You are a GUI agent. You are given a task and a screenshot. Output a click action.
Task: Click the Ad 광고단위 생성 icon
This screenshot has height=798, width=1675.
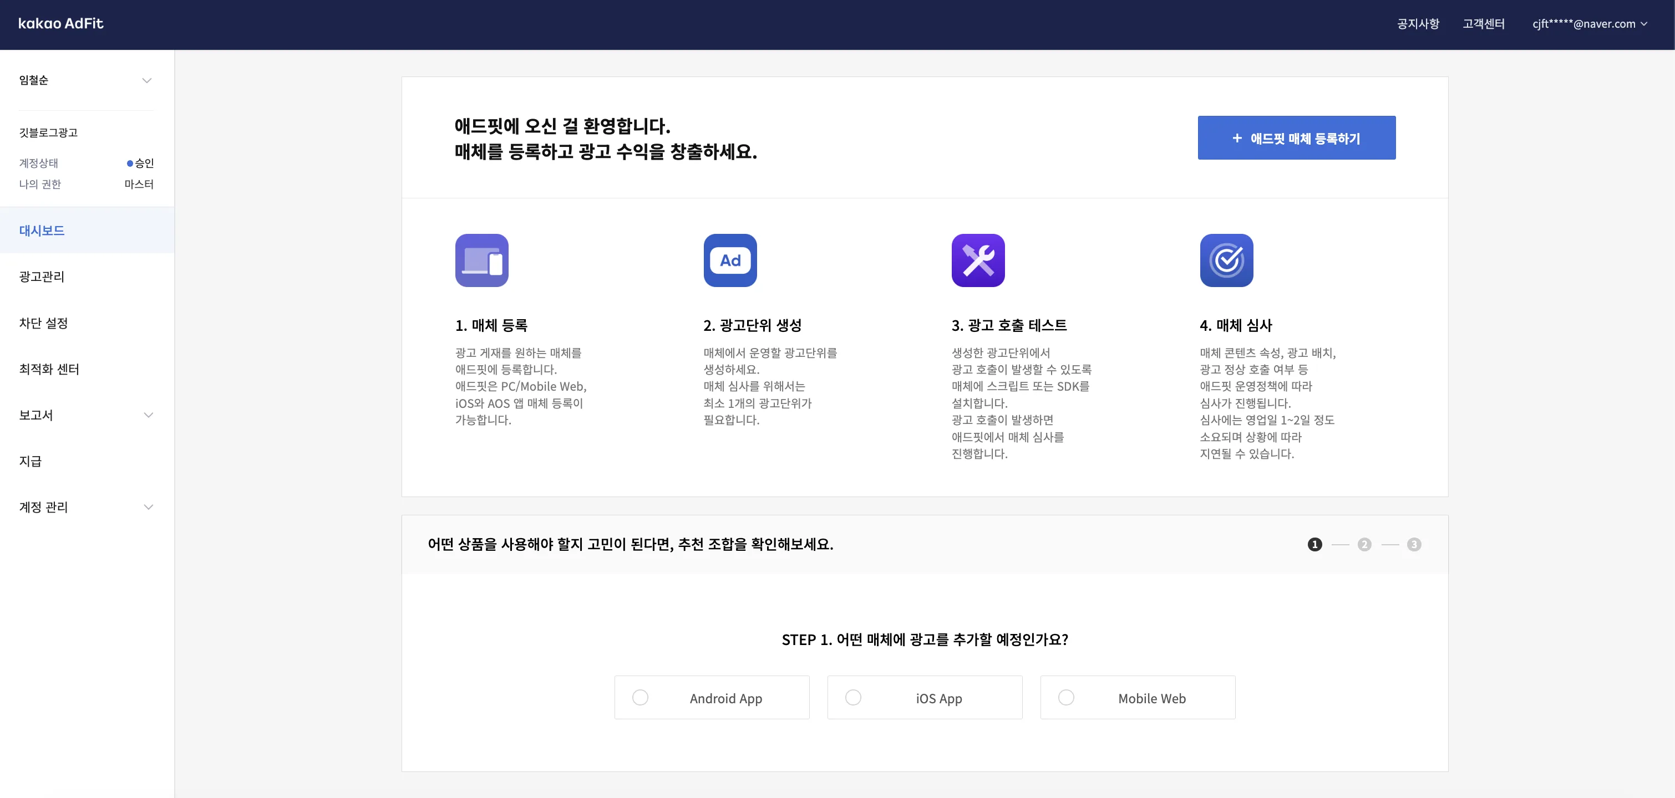click(730, 260)
